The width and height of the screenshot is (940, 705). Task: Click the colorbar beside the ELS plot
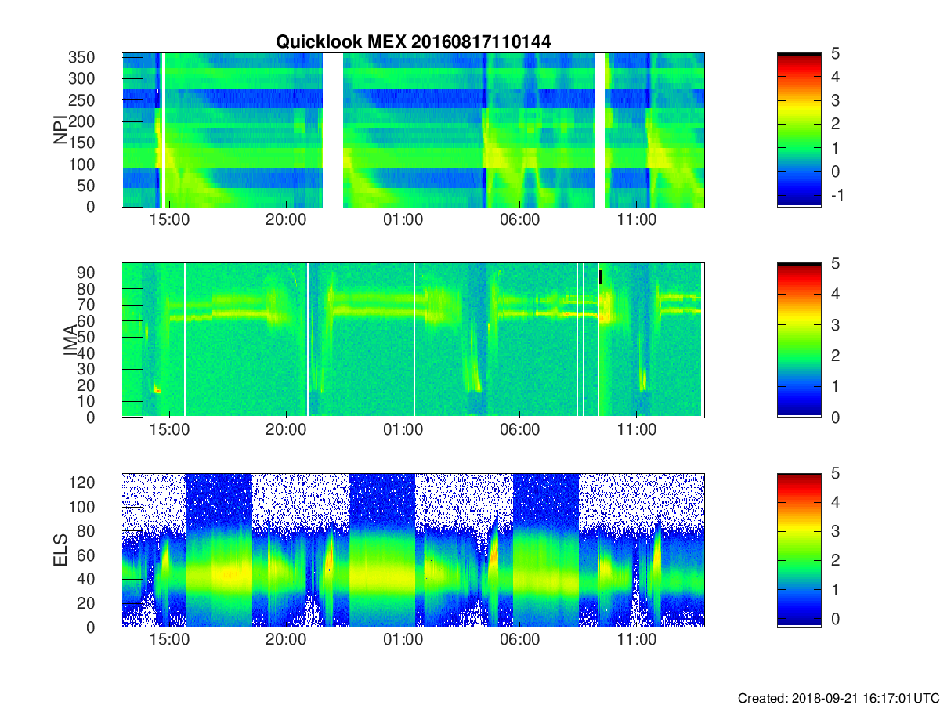tap(799, 550)
